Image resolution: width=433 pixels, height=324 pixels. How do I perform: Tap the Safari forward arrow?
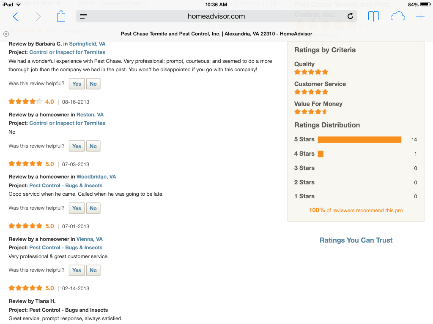point(38,16)
